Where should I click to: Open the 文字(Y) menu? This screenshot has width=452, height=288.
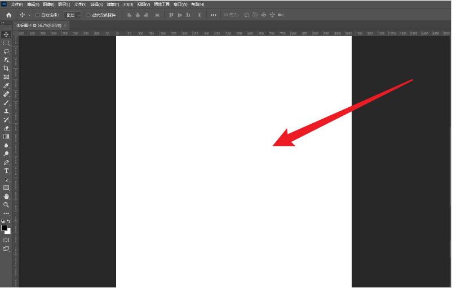coord(80,5)
